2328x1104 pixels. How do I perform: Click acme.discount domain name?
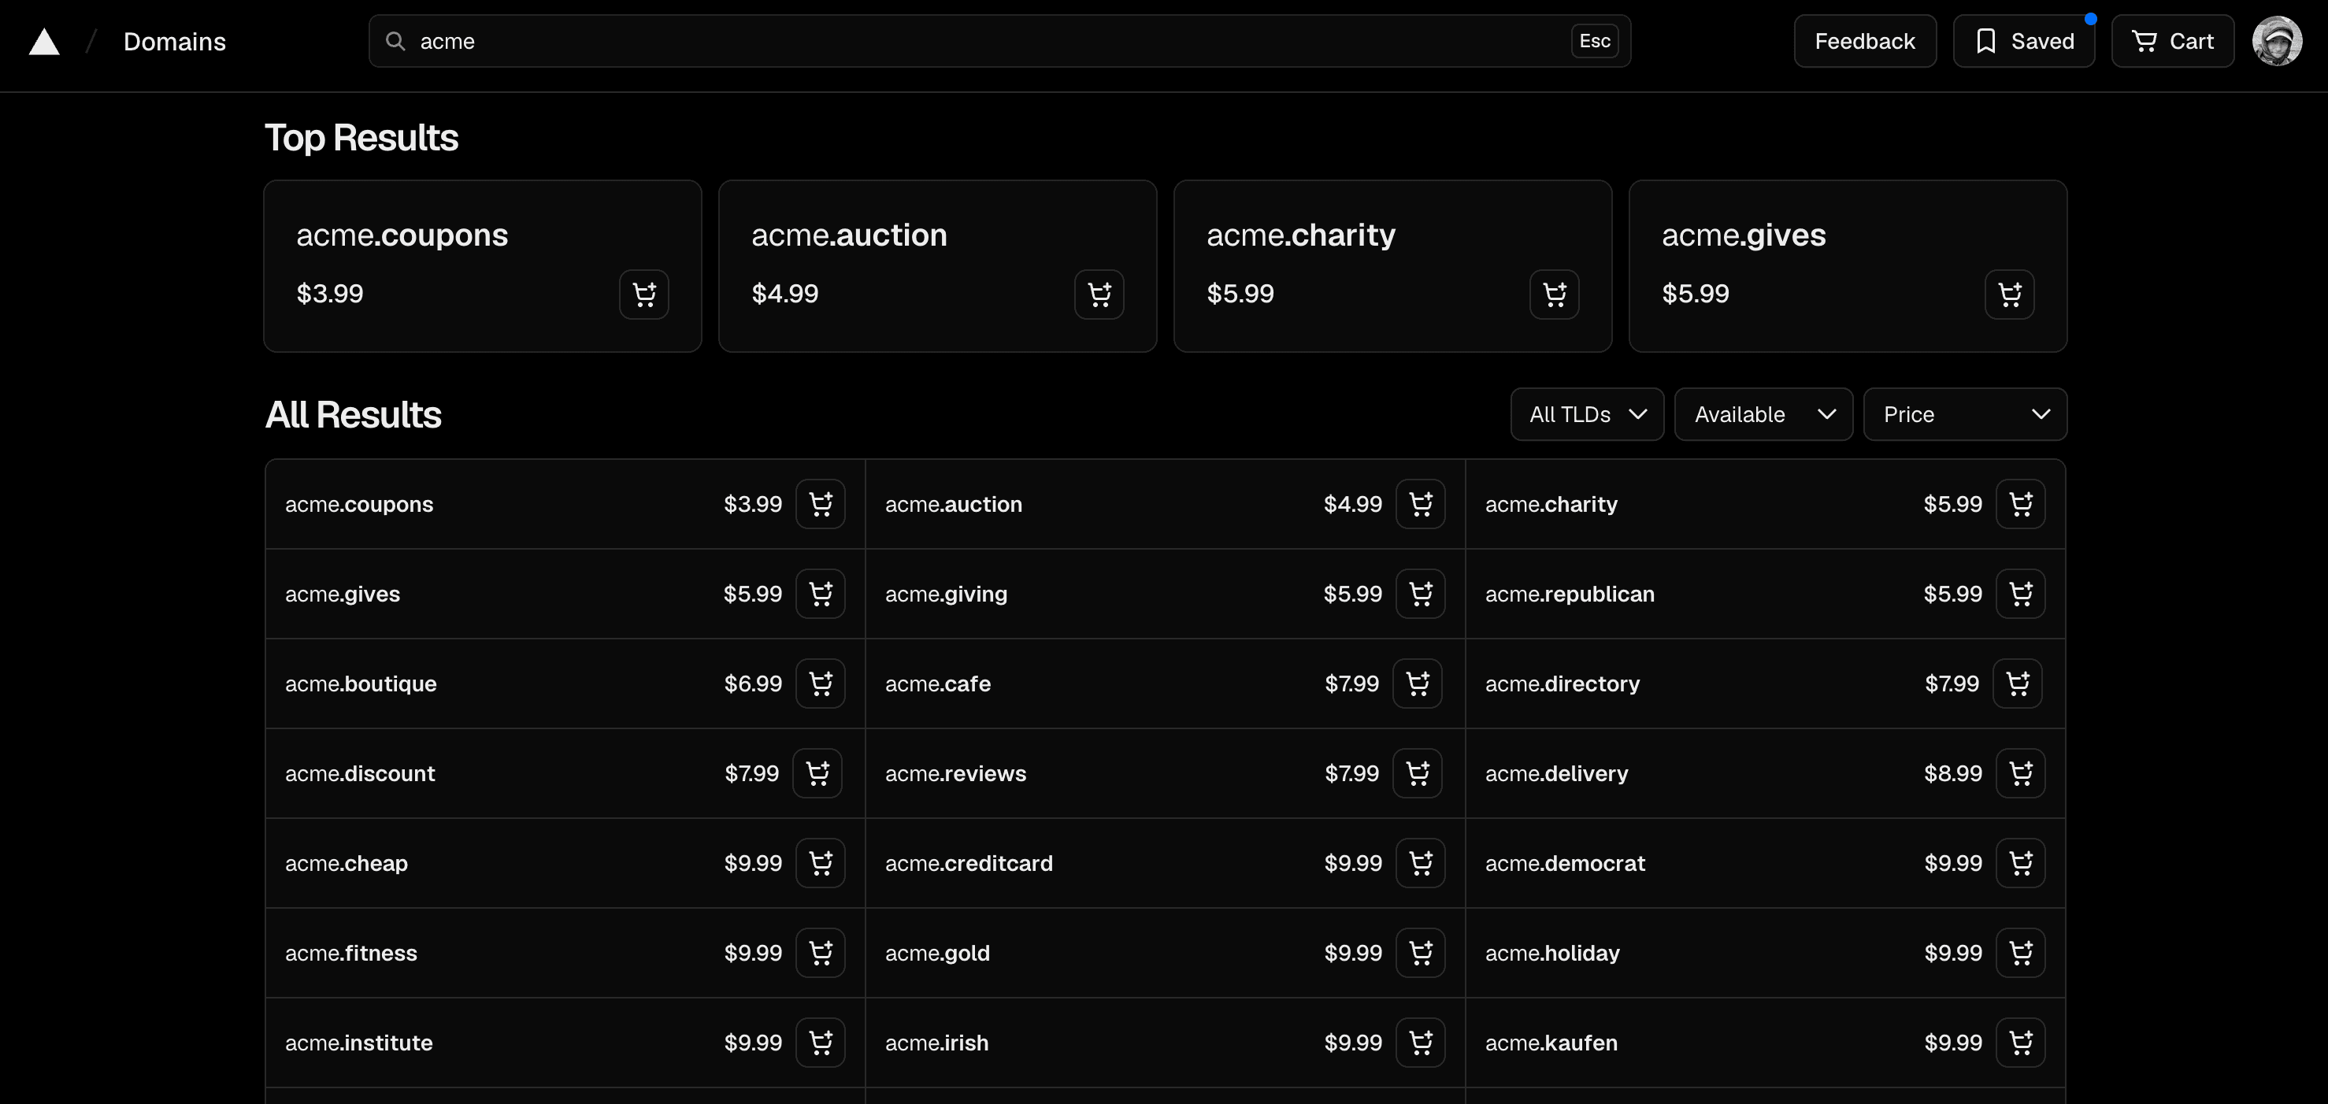[360, 773]
